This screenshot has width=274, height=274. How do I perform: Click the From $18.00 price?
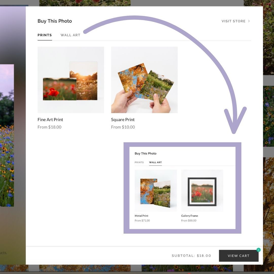coord(49,127)
